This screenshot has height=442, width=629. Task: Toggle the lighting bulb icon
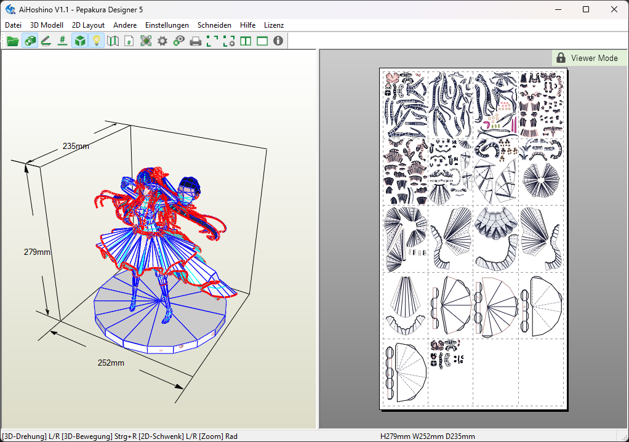pos(95,41)
